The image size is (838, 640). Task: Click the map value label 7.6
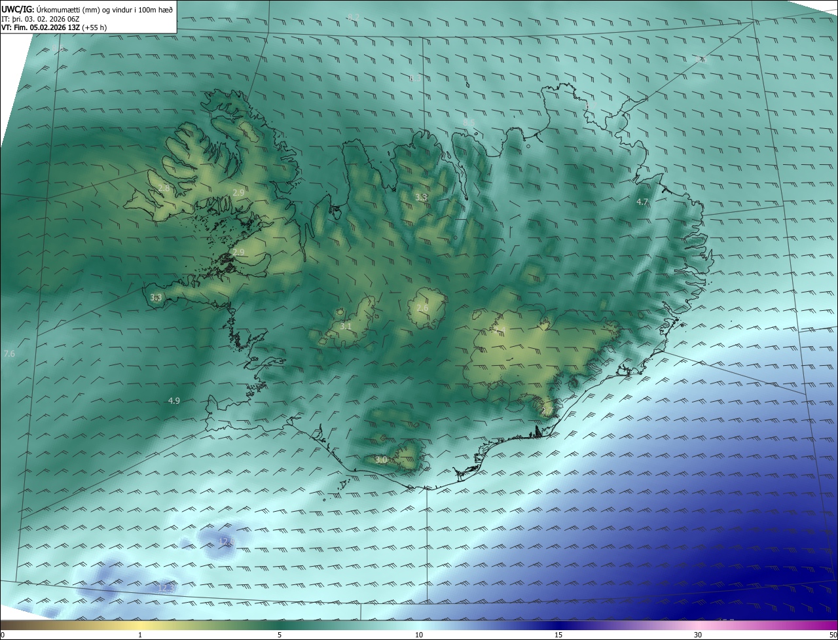tap(9, 353)
